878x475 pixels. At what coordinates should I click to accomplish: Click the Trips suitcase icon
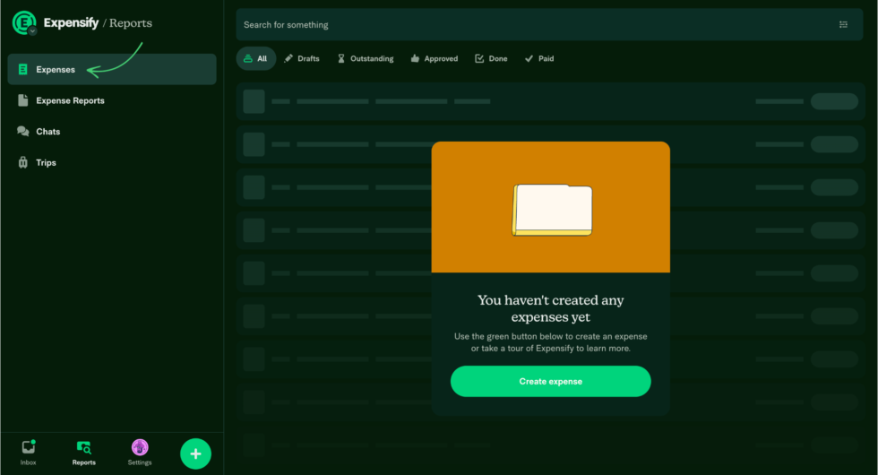tap(23, 162)
